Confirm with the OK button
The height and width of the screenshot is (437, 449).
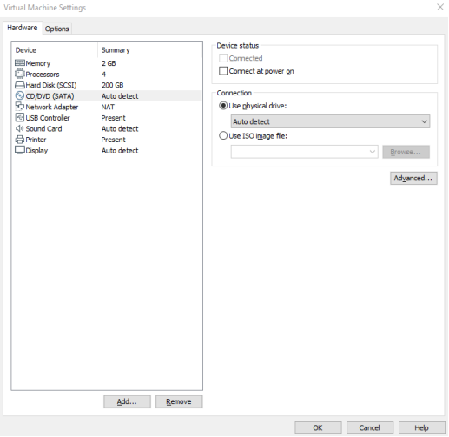(x=318, y=427)
